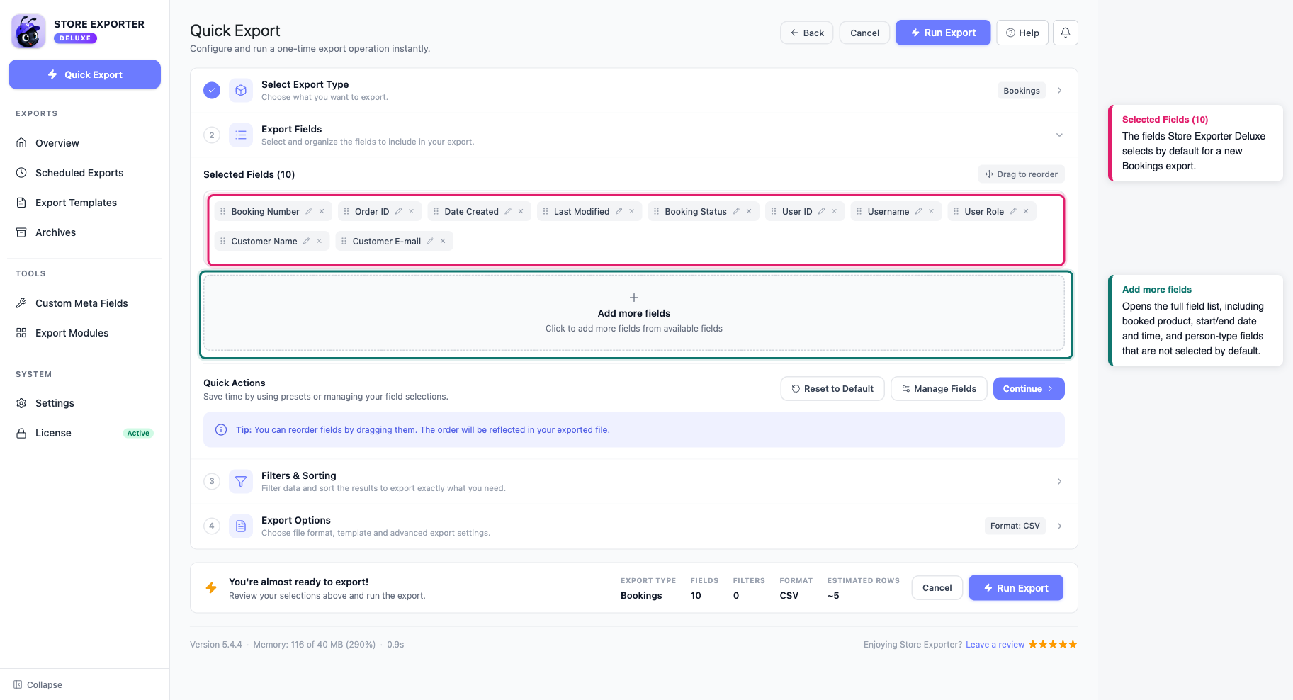Click pencil icon on User ID chip
Screen dimensions: 1293x700
(x=821, y=211)
